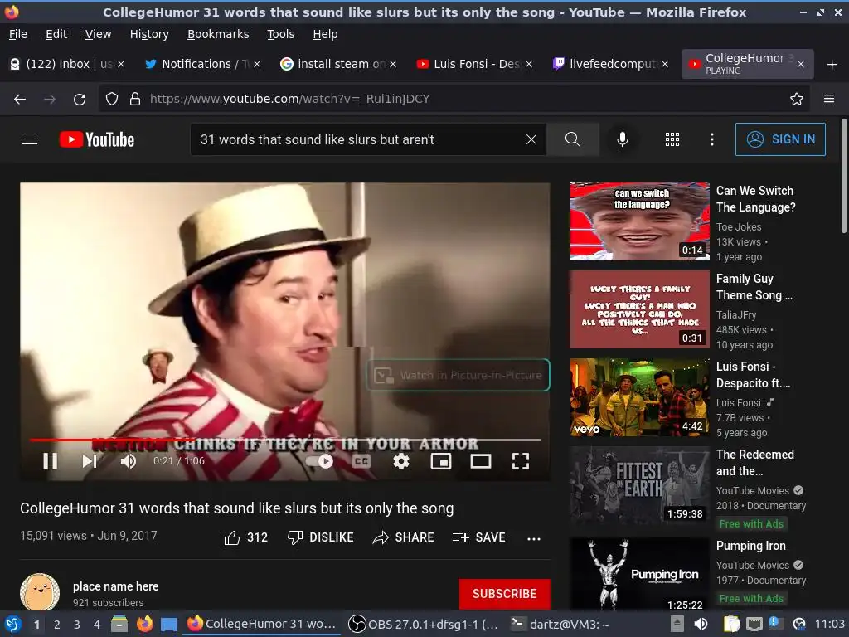Screen dimensions: 849x637
Task: Open Firefox File menu
Action: click(18, 34)
